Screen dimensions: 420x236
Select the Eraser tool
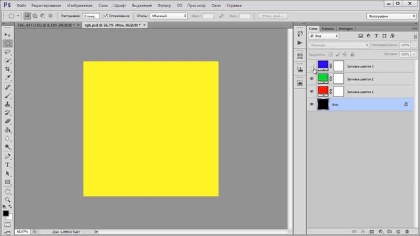tap(7, 121)
